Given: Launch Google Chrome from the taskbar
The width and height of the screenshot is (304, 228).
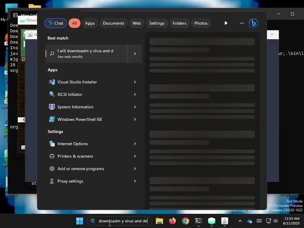Looking at the screenshot, I should 186,221.
